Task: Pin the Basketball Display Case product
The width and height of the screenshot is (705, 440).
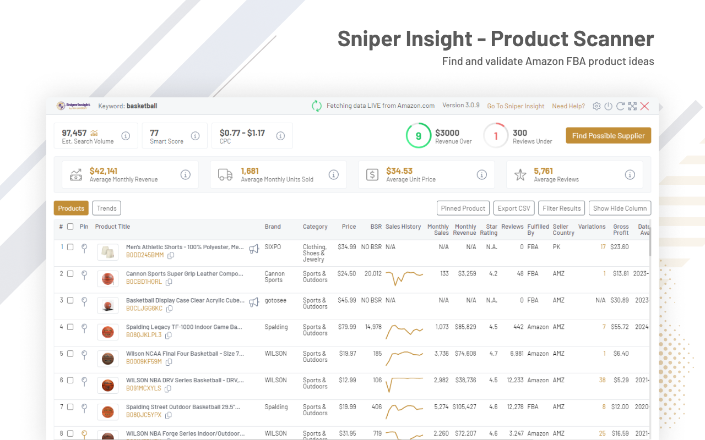Action: [84, 301]
